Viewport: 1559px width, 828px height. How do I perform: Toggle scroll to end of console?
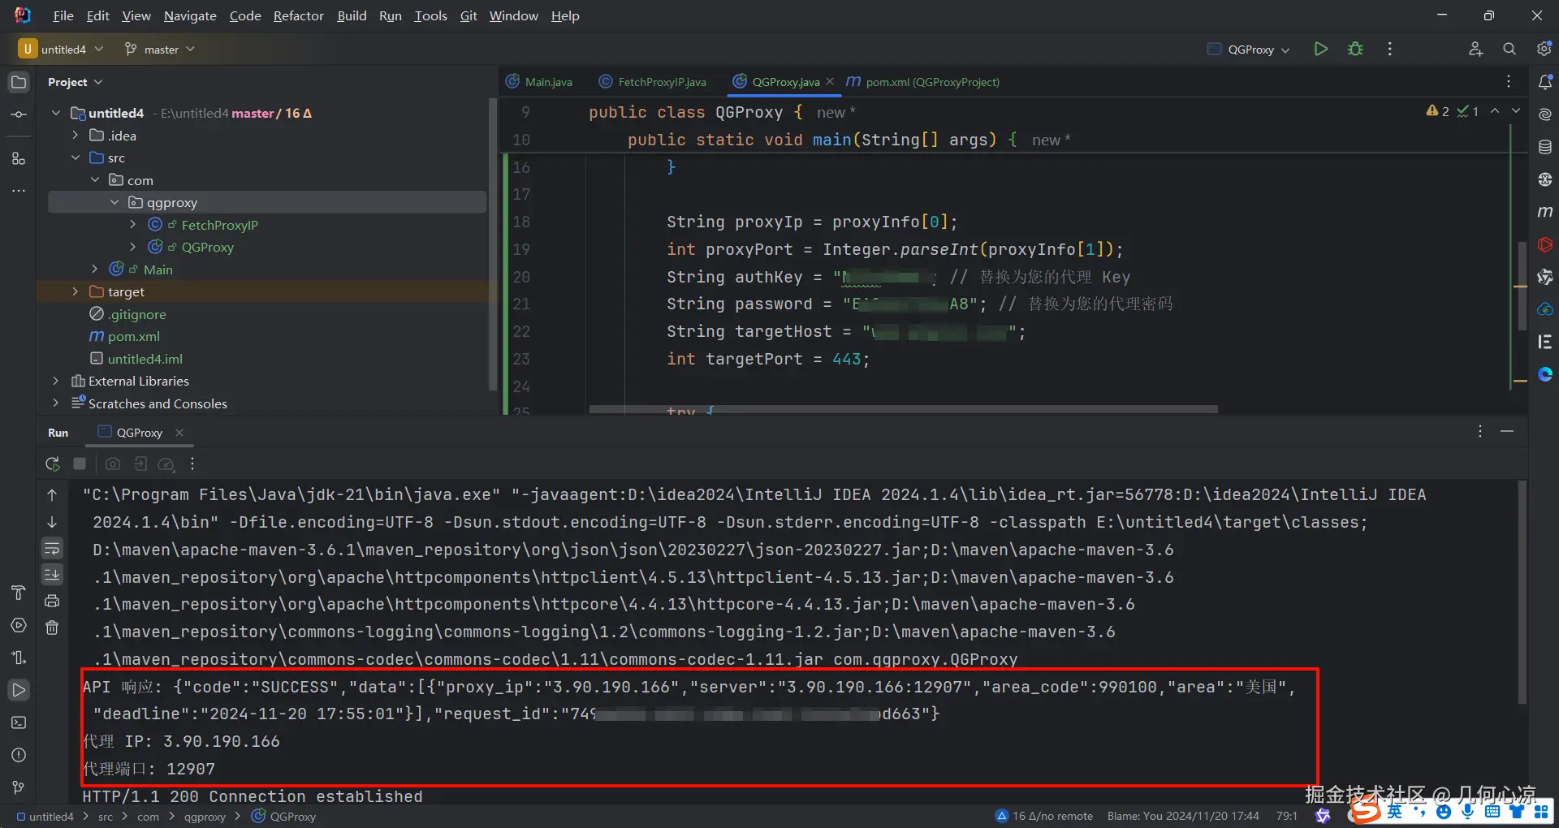coord(52,575)
